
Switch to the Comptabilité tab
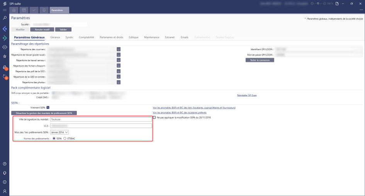pyautogui.click(x=87, y=37)
